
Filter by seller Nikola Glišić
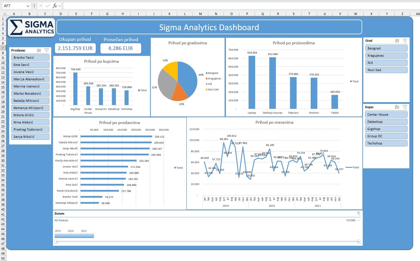click(x=30, y=115)
